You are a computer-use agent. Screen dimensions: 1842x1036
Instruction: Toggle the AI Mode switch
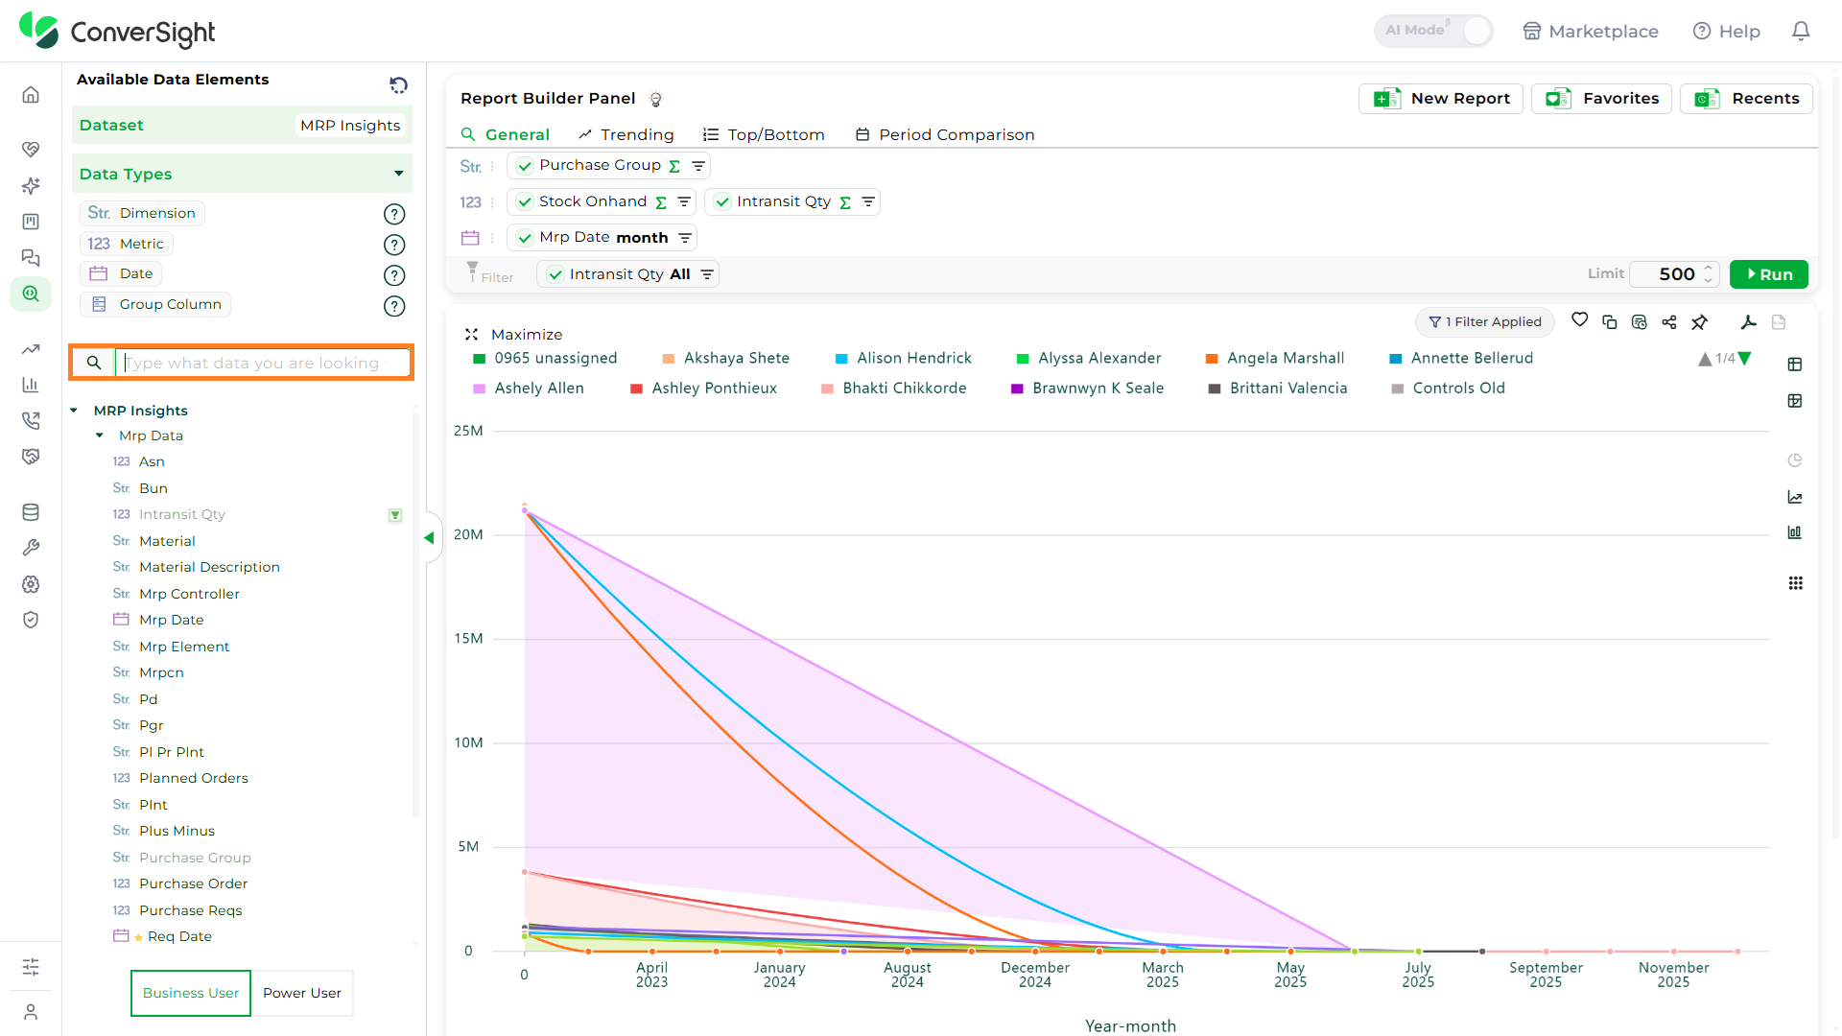(x=1434, y=31)
